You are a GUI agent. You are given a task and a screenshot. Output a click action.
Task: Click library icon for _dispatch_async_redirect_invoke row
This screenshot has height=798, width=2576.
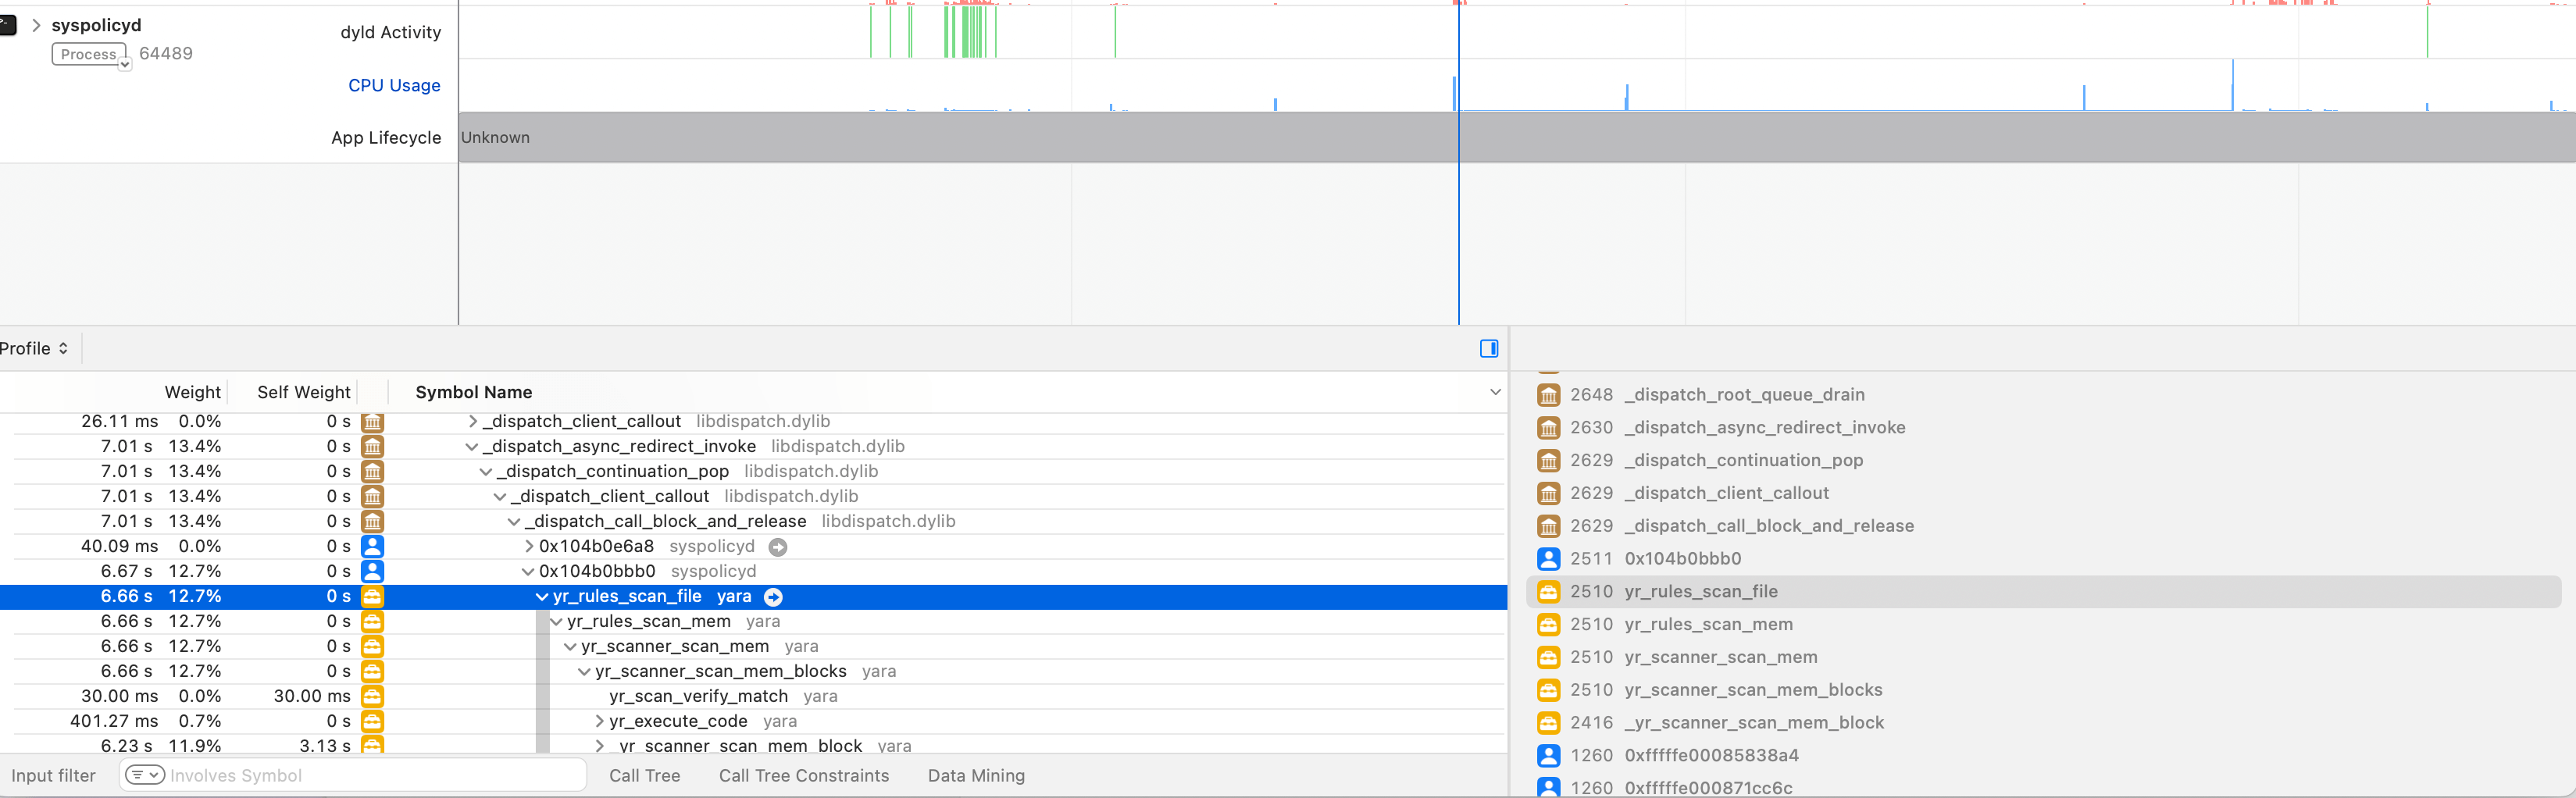point(372,446)
